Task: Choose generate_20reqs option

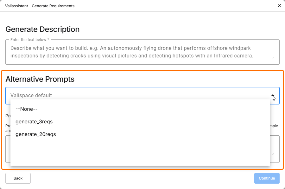Action: pos(35,134)
